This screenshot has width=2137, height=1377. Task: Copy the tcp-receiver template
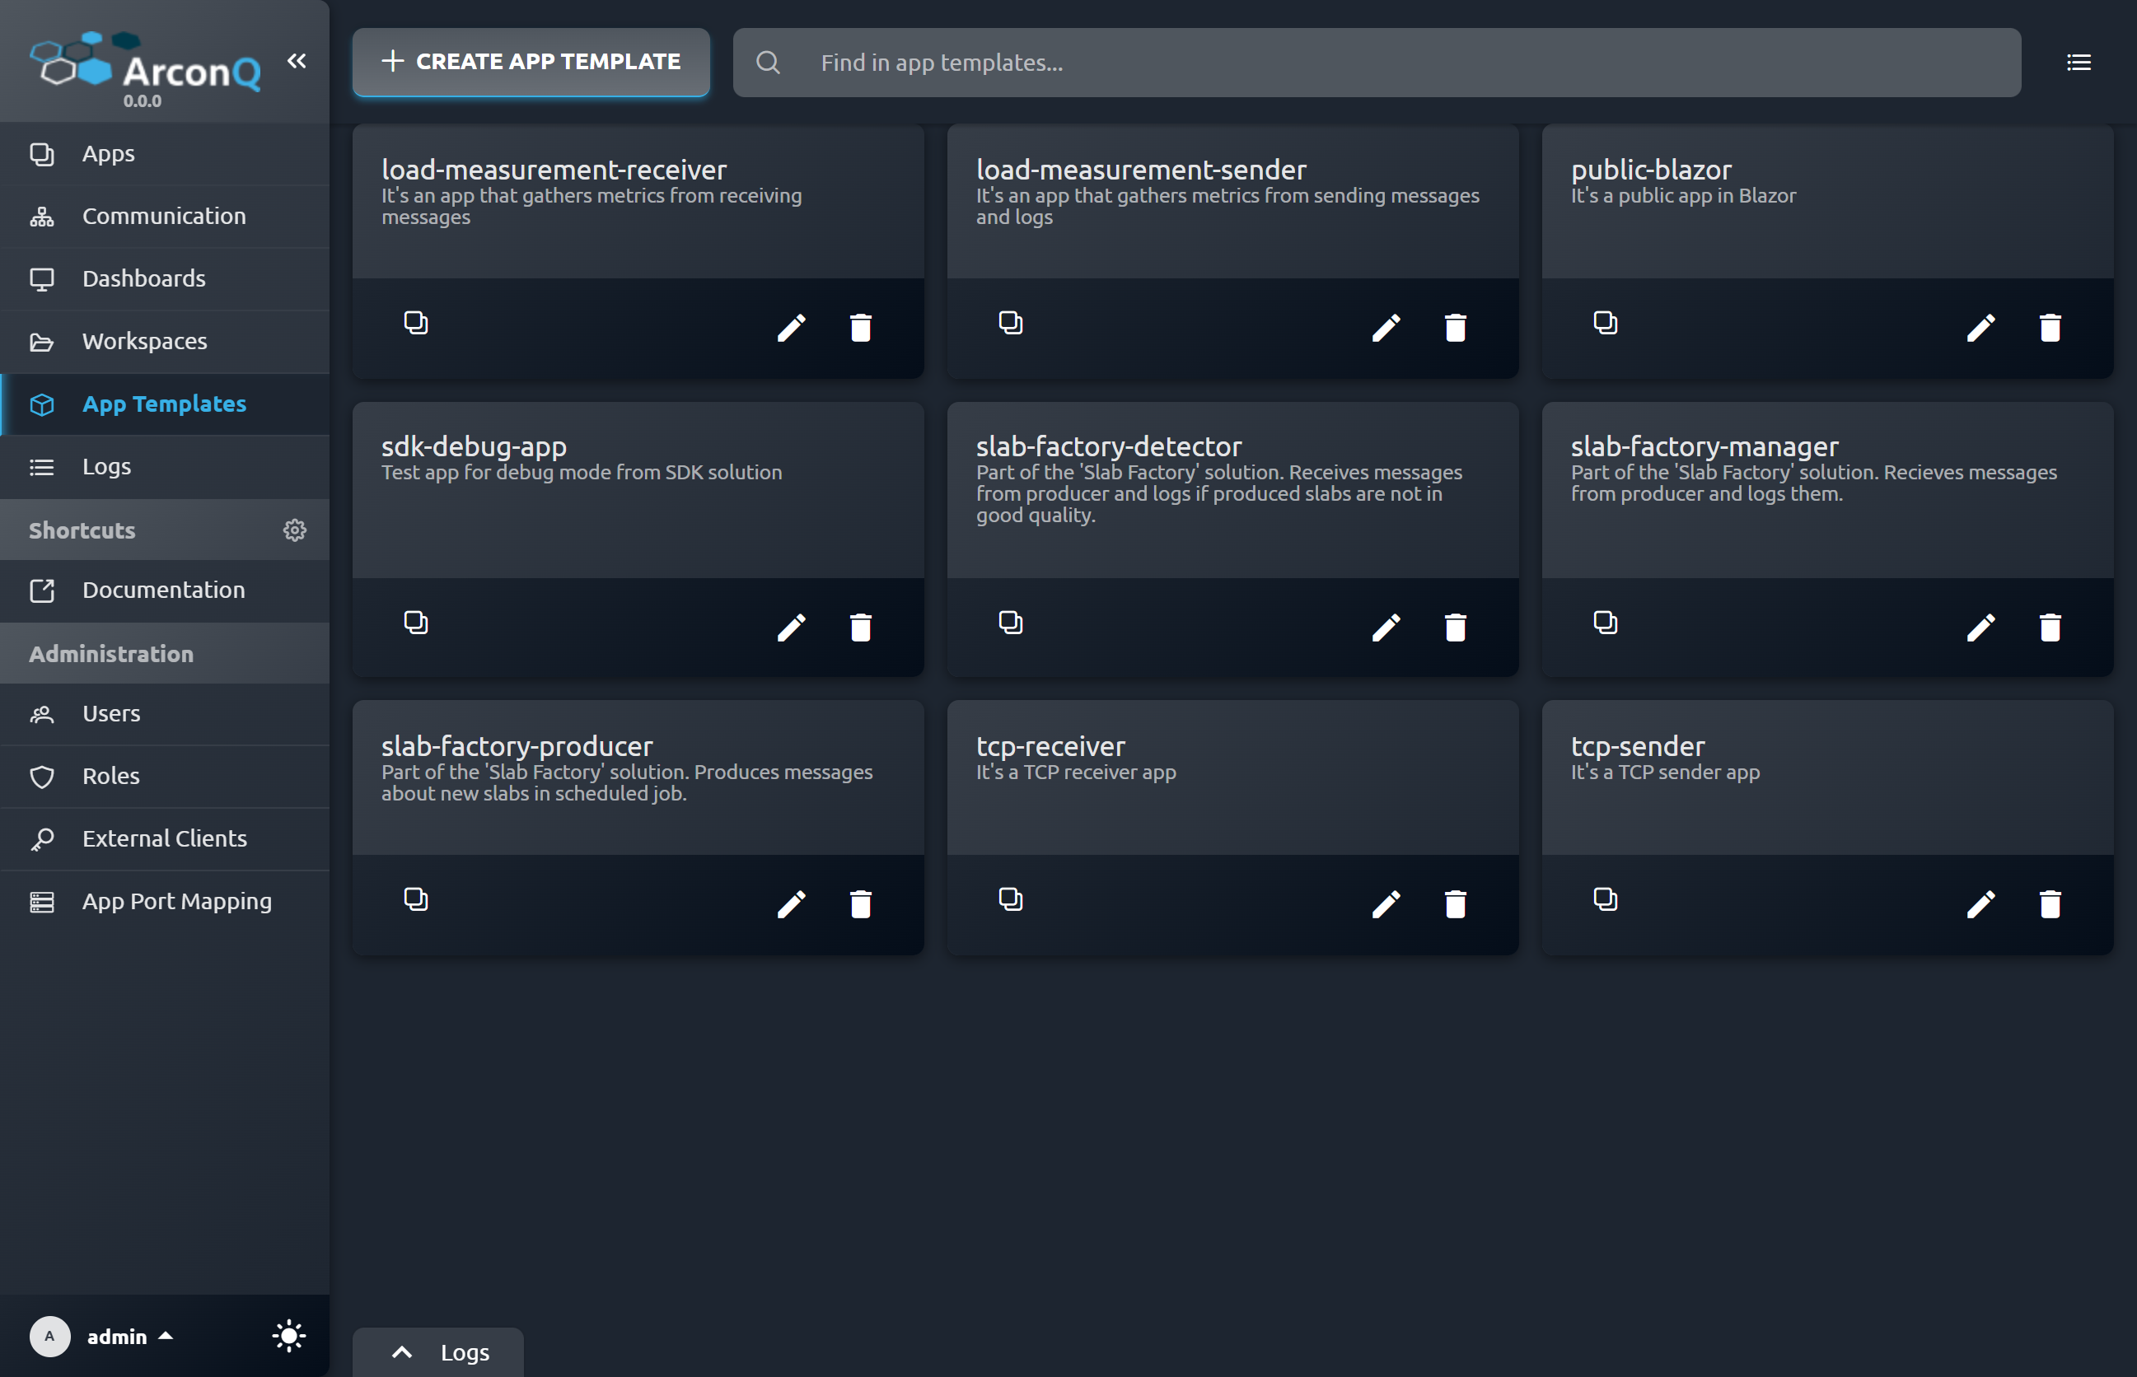[x=1010, y=899]
